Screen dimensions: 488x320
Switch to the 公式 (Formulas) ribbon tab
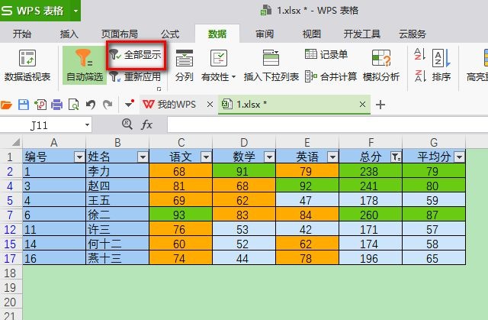169,34
